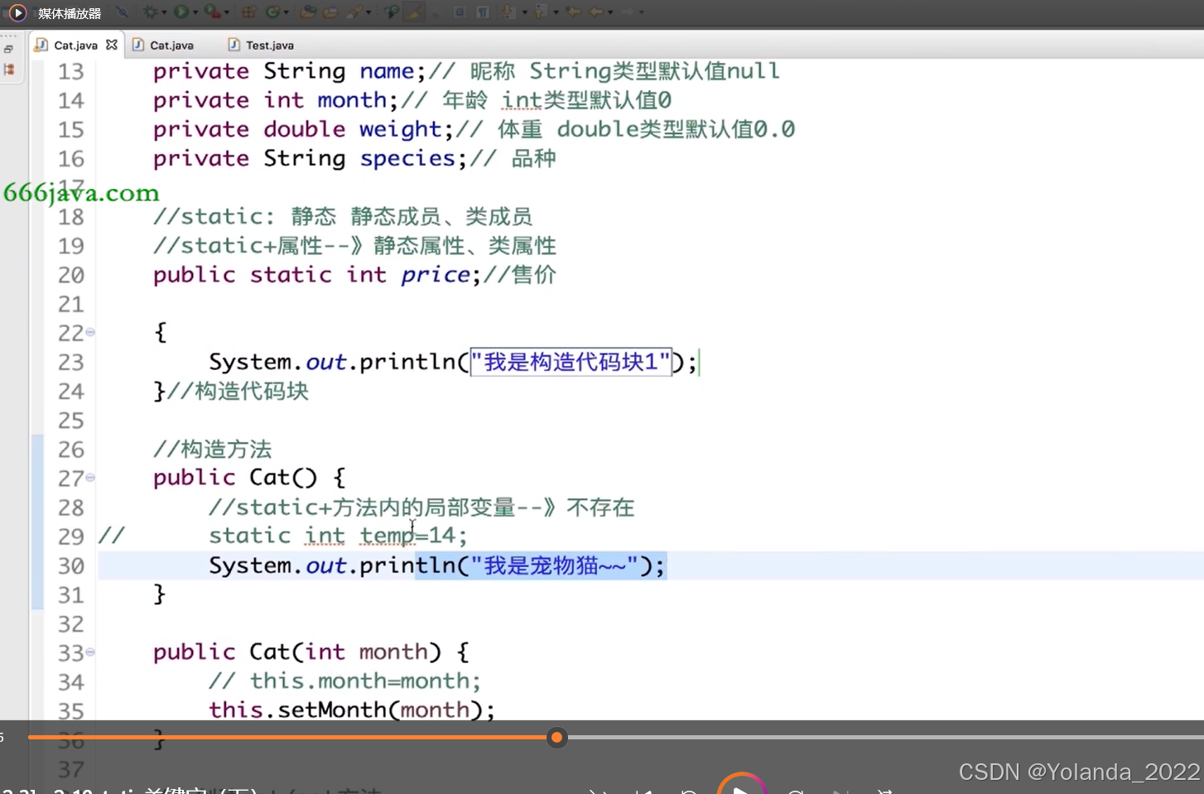Open dropdown beside Next Annotation arrow
This screenshot has height=794, width=1204.
tap(524, 12)
